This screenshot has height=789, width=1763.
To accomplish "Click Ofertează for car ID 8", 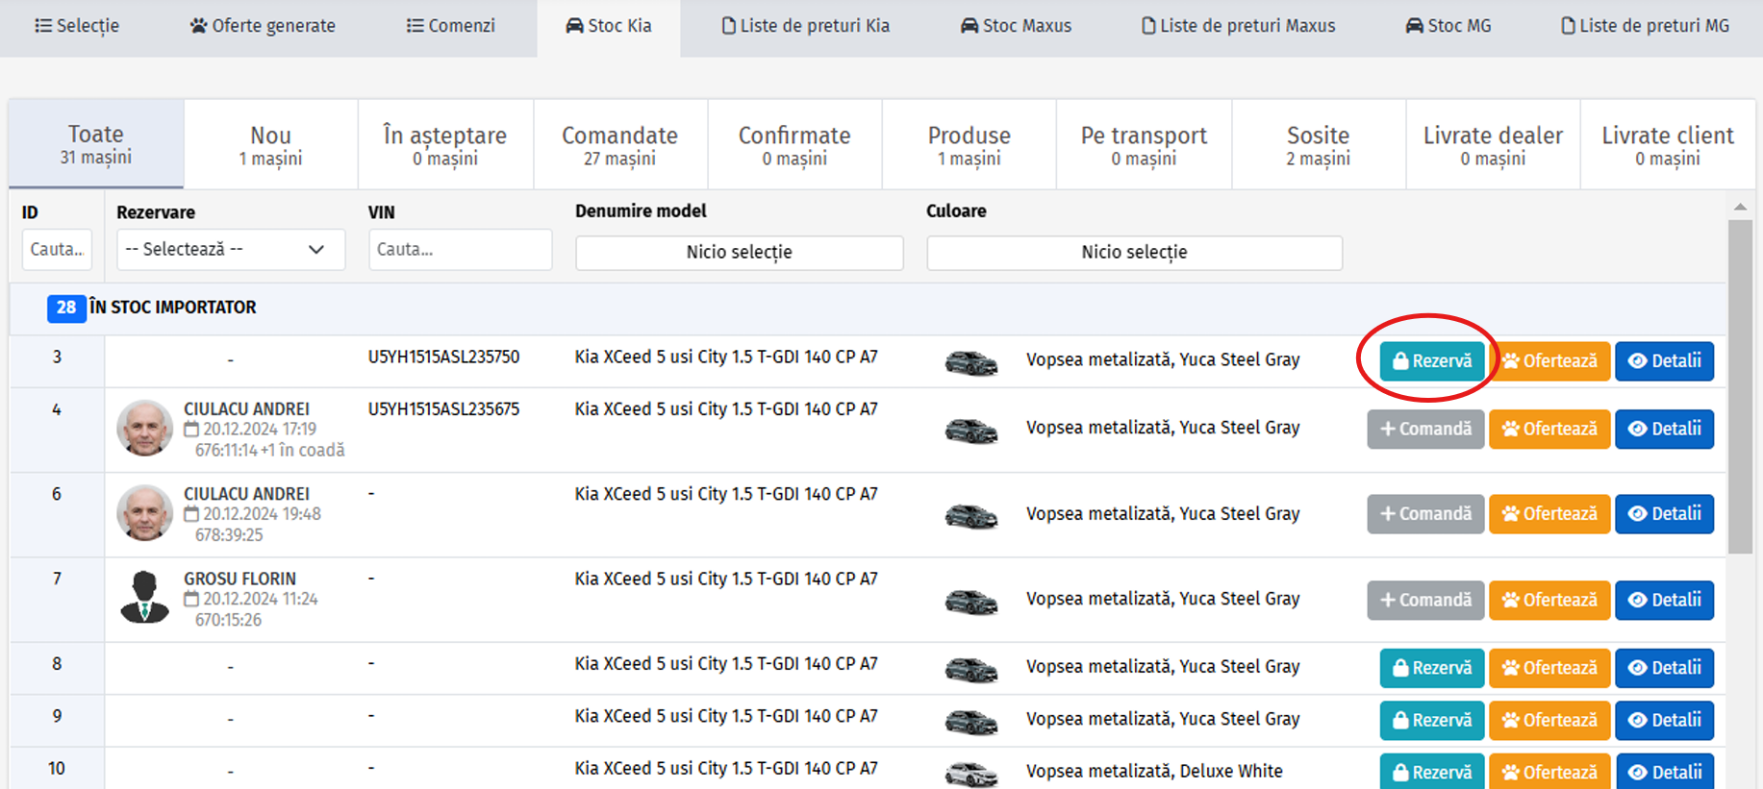I will tap(1549, 668).
